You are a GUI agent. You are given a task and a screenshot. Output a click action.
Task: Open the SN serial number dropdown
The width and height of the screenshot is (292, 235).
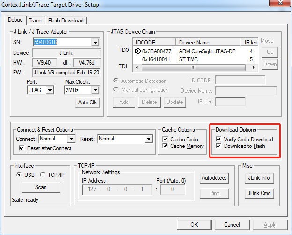coord(95,43)
